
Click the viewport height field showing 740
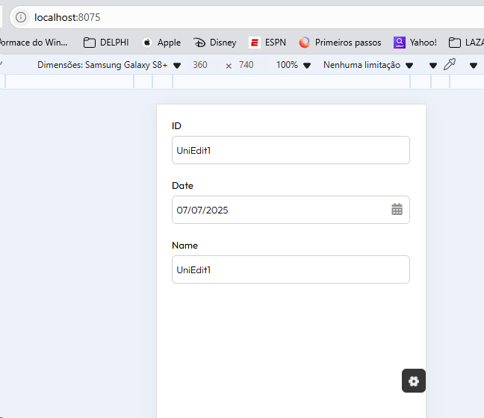coord(246,65)
